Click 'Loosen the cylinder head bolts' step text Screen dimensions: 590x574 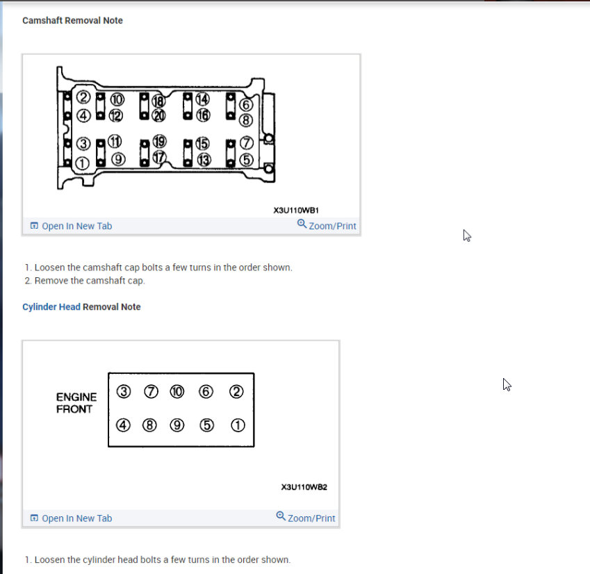163,559
